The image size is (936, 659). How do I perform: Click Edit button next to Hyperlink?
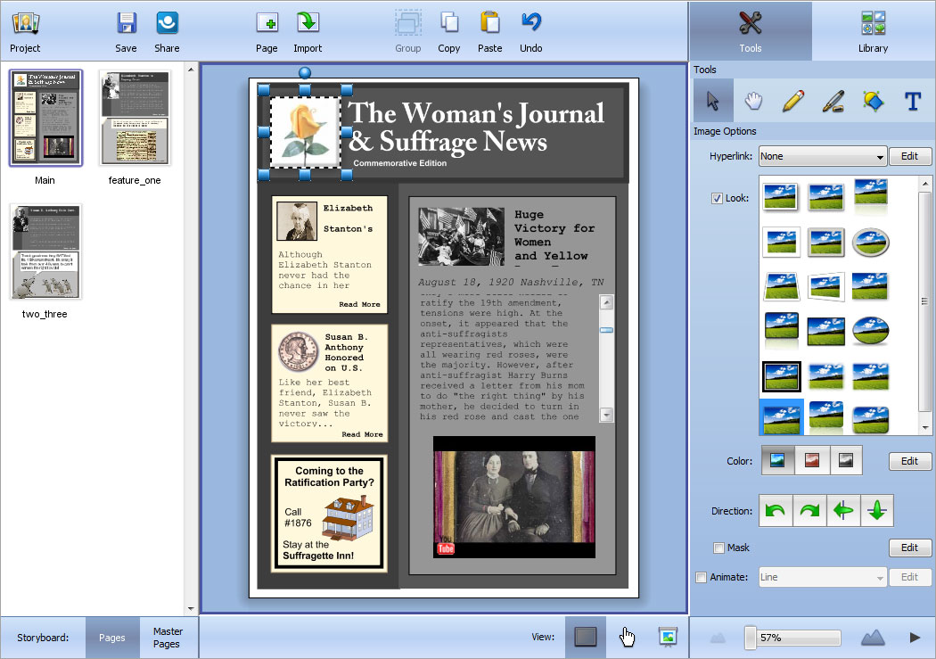point(909,156)
